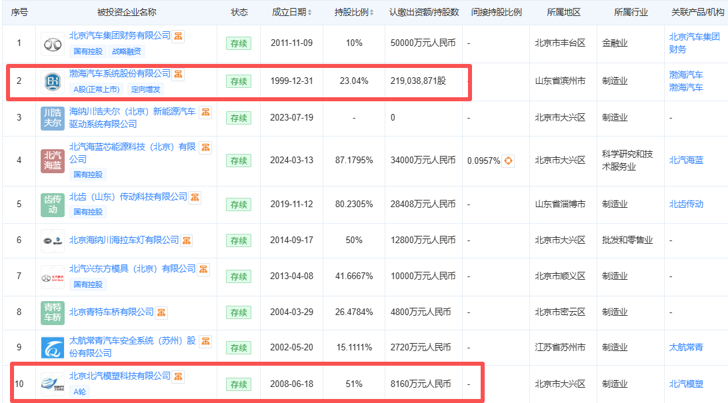Viewport: 728px width, 403px height.
Task: Open the 北京青特车桥有限公司 company link
Action: point(111,312)
